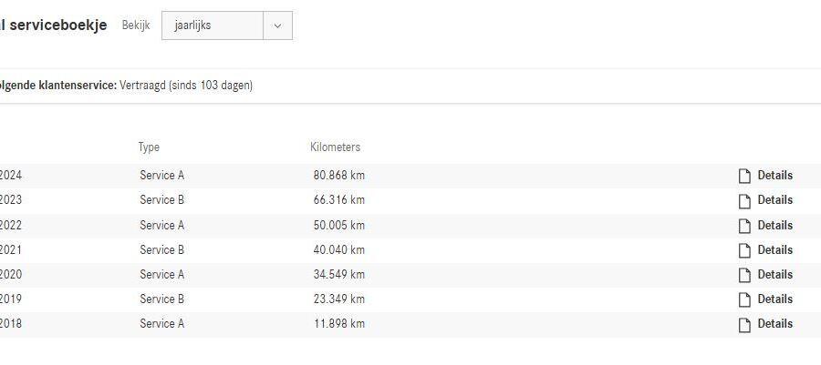Click the Kilometers column header
The width and height of the screenshot is (821, 365).
[x=335, y=147]
